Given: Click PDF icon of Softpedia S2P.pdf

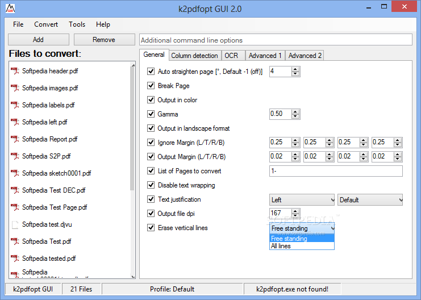Looking at the screenshot, I should tap(15, 156).
